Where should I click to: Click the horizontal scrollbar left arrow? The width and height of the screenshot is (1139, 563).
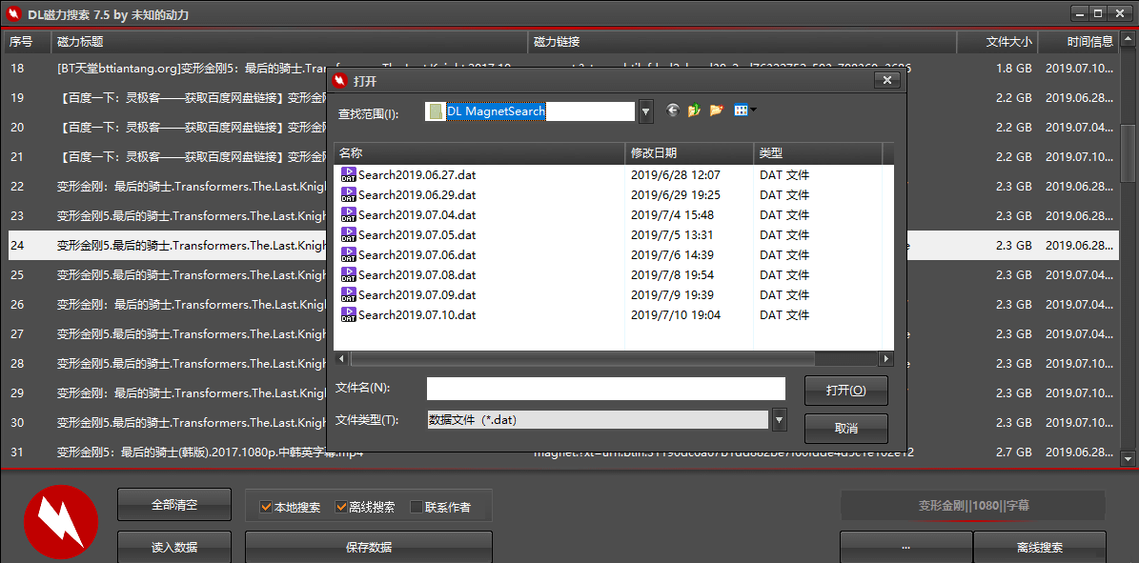tap(341, 359)
